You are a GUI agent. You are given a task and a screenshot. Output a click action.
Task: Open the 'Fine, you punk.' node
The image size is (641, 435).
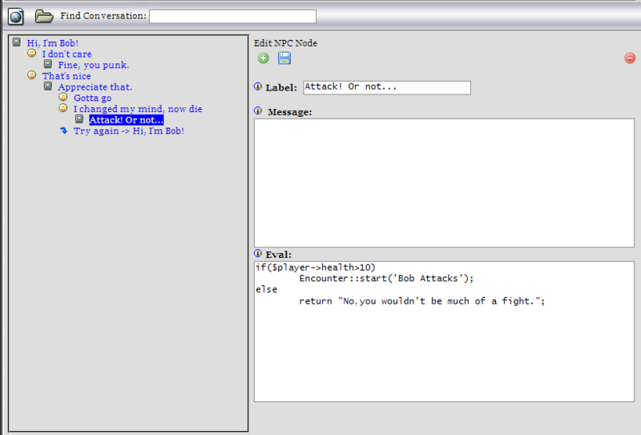[x=93, y=65]
